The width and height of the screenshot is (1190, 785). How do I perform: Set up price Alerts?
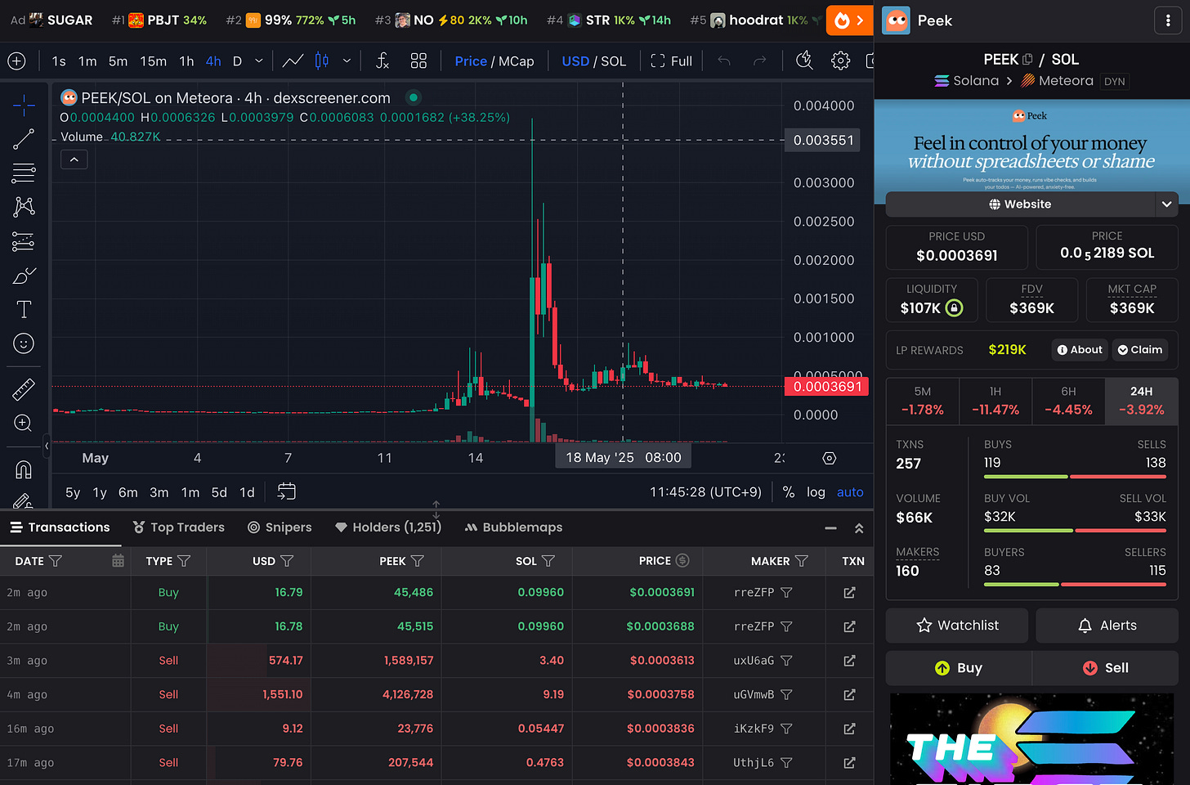click(1107, 626)
